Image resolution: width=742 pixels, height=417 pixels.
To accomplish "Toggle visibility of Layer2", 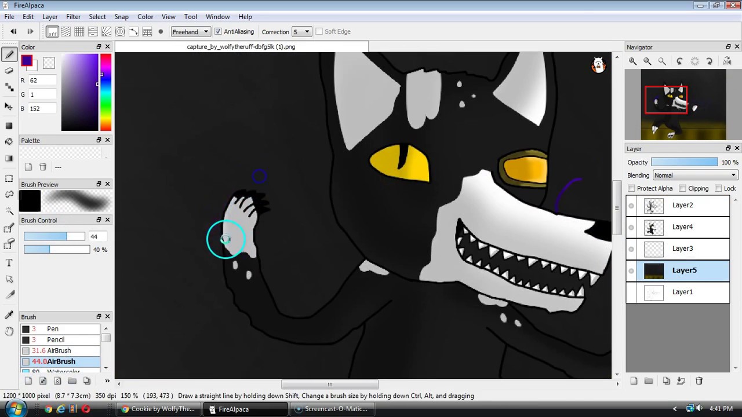I will pos(631,206).
